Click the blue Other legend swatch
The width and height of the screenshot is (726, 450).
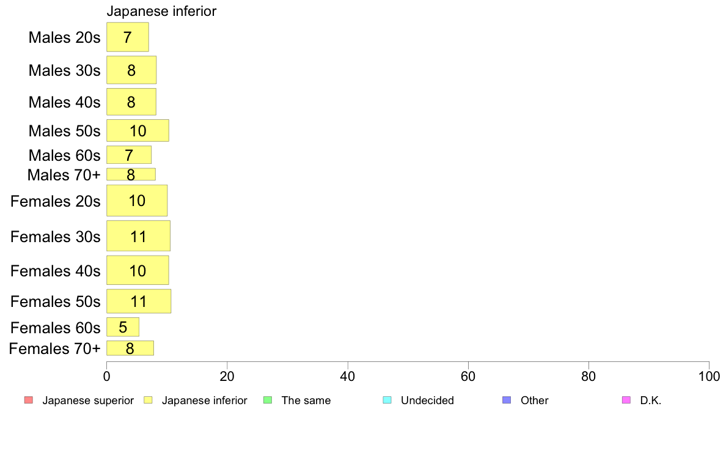tap(507, 400)
